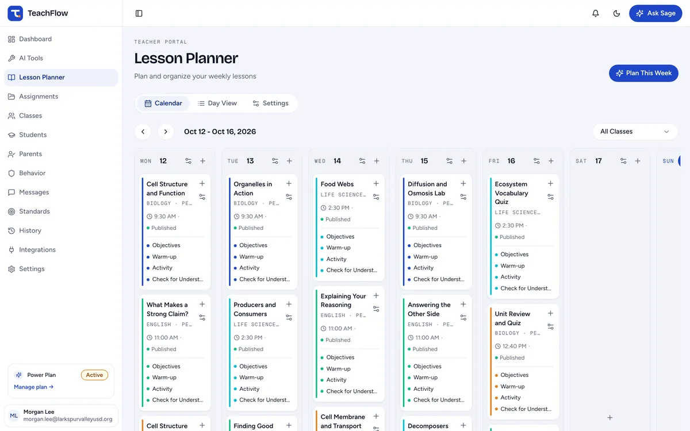The height and width of the screenshot is (431, 690).
Task: Open options on Organelles in Action card
Action: point(289,197)
